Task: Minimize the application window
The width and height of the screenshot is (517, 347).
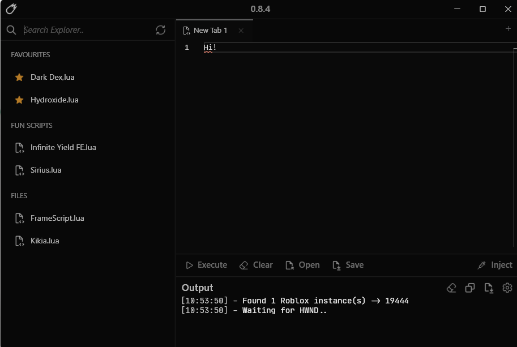Action: (x=457, y=9)
